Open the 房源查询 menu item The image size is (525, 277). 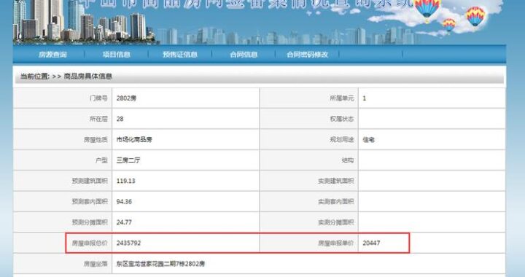(x=52, y=55)
